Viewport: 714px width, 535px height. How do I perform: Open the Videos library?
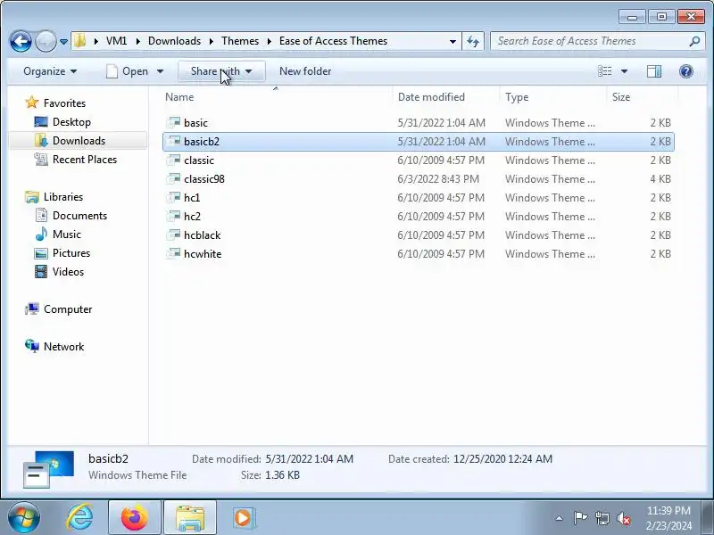coord(68,272)
